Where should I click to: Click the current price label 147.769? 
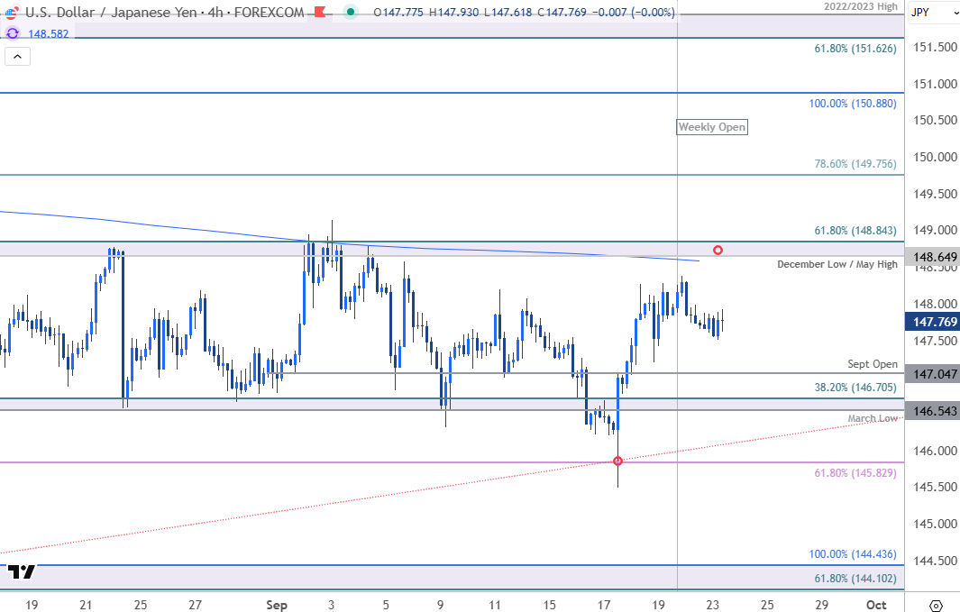tap(934, 322)
